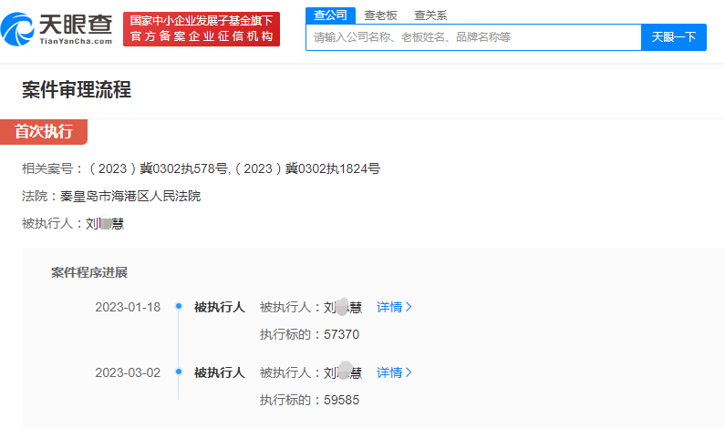Open 详情 link for the 2023-01-18 entry
Screen dimensions: 725x428
pyautogui.click(x=389, y=307)
